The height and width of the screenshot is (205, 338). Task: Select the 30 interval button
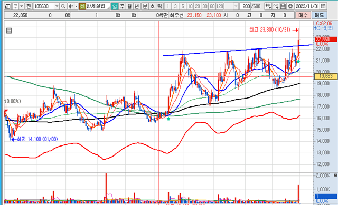(x=205, y=6)
